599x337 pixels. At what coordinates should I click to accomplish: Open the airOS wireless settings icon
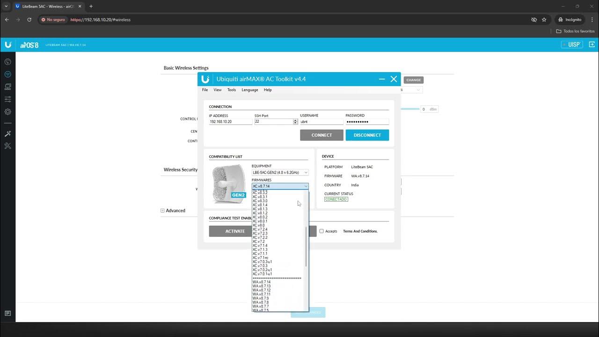pos(7,74)
